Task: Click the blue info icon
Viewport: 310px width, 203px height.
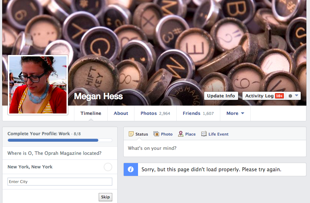Action: [x=131, y=169]
